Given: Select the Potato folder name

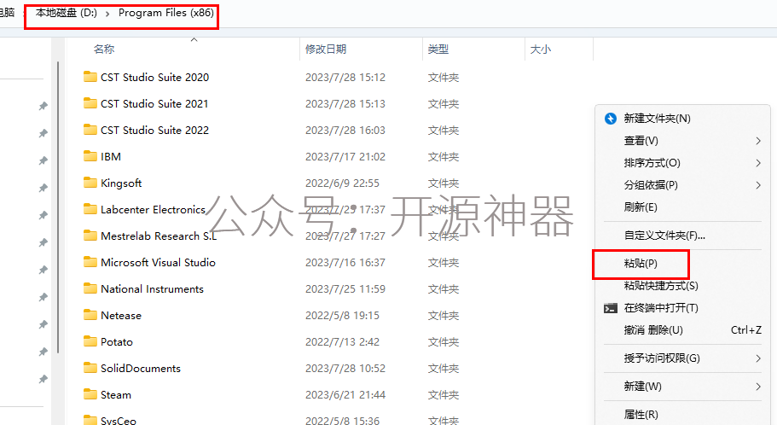Looking at the screenshot, I should [117, 341].
